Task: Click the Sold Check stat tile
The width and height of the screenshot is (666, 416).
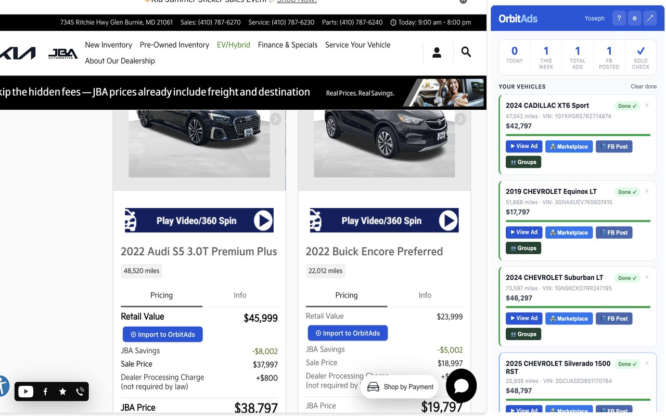Action: coord(641,57)
